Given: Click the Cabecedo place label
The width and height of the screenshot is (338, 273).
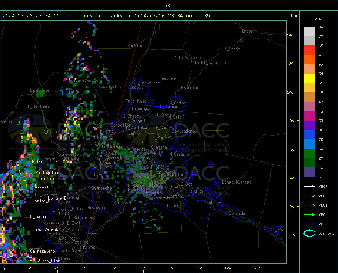Looking at the screenshot, I should point(46,179).
